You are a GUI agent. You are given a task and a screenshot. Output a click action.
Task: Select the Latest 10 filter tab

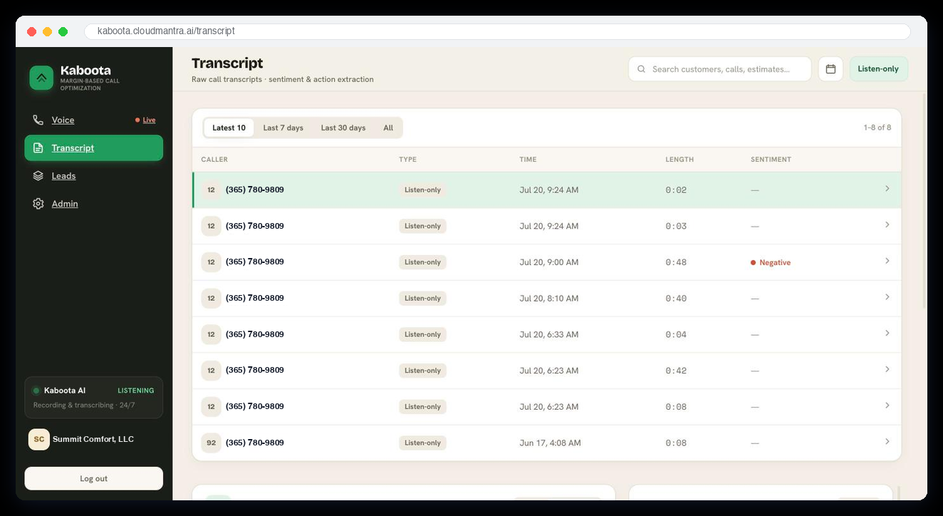229,128
